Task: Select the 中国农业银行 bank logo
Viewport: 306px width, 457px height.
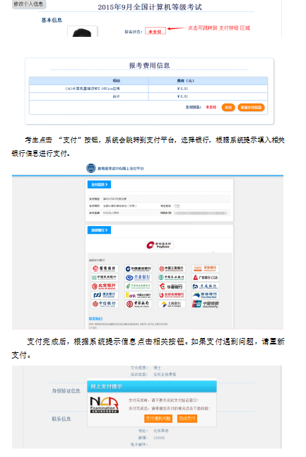Action: pyautogui.click(x=172, y=278)
